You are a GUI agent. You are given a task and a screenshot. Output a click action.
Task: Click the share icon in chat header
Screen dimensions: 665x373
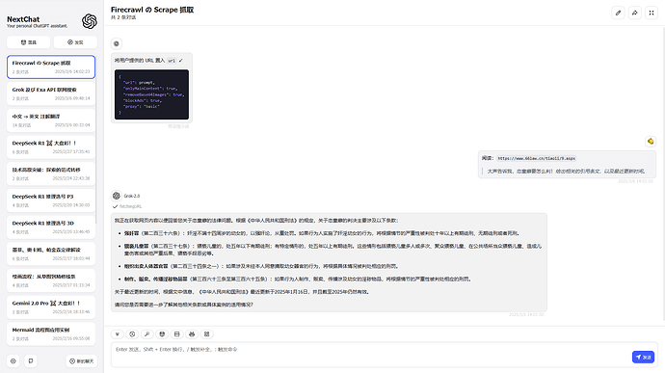tap(634, 13)
